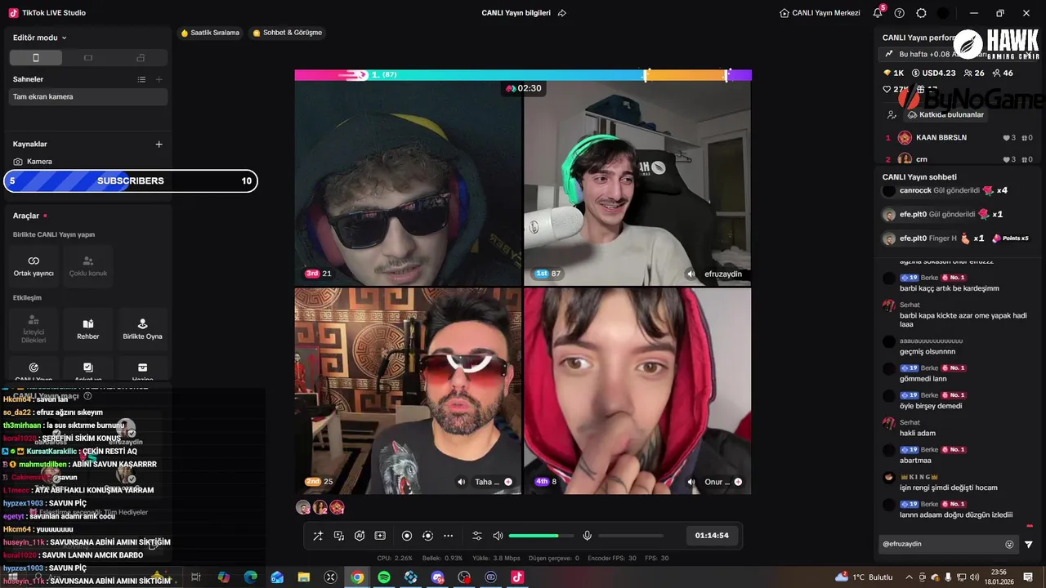
Task: Open the Ortak yayıncı tool
Action: [x=34, y=266]
